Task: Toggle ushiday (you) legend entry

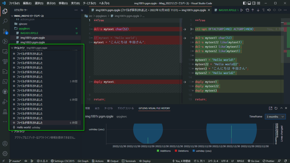Action: (x=202, y=151)
